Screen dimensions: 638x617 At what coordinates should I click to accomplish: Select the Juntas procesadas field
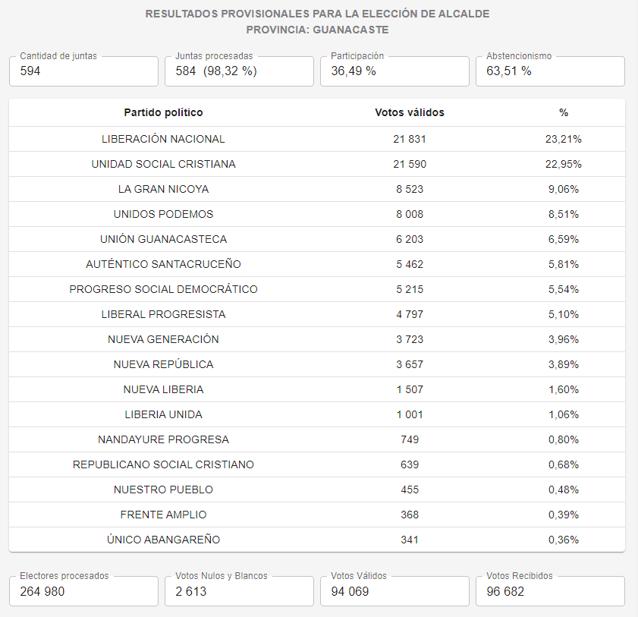pyautogui.click(x=239, y=71)
